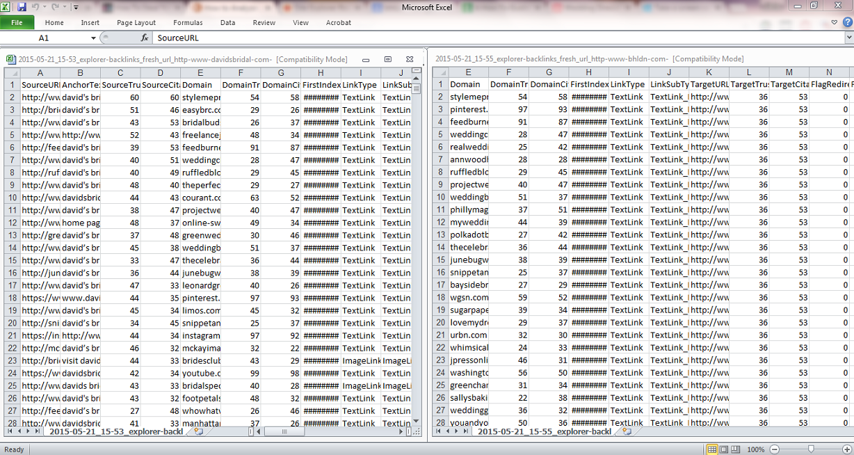The width and height of the screenshot is (854, 455).
Task: Click the wgsn.com cell in bhldn workbook
Action: [469, 298]
